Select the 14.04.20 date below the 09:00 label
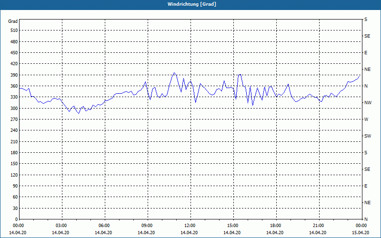Screen dimensions: 381x238 146,232
